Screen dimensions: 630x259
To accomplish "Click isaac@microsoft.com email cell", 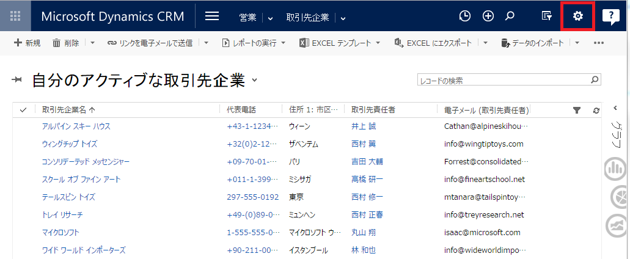I will coord(482,233).
